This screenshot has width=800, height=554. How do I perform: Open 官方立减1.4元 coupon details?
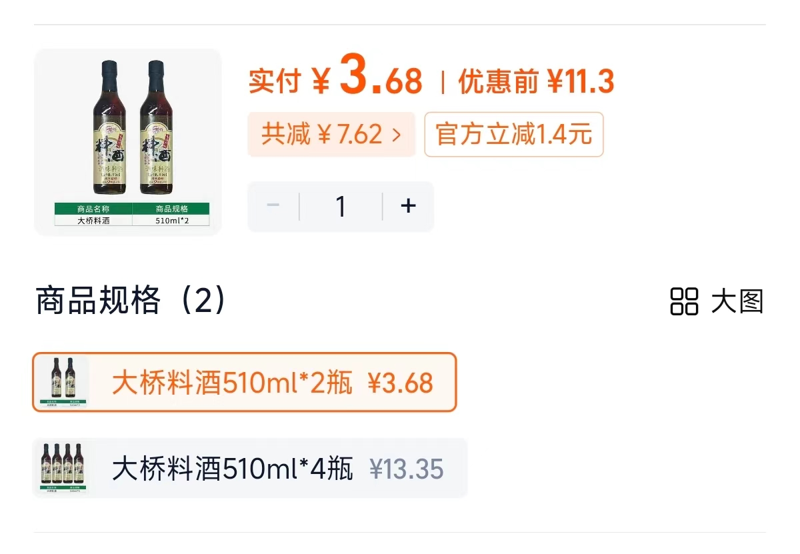coord(513,134)
